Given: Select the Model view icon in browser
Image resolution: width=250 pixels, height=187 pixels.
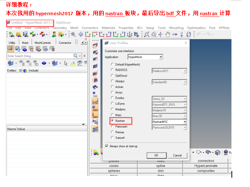Looking at the screenshot, I should click(x=10, y=49).
